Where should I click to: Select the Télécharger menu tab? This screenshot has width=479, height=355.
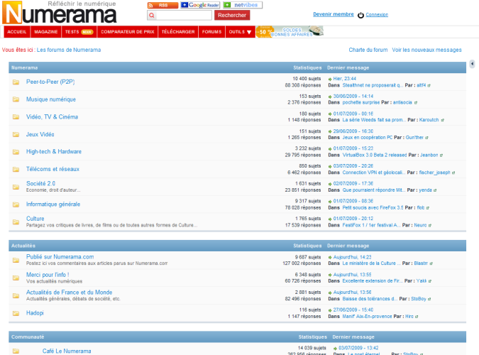(x=177, y=32)
